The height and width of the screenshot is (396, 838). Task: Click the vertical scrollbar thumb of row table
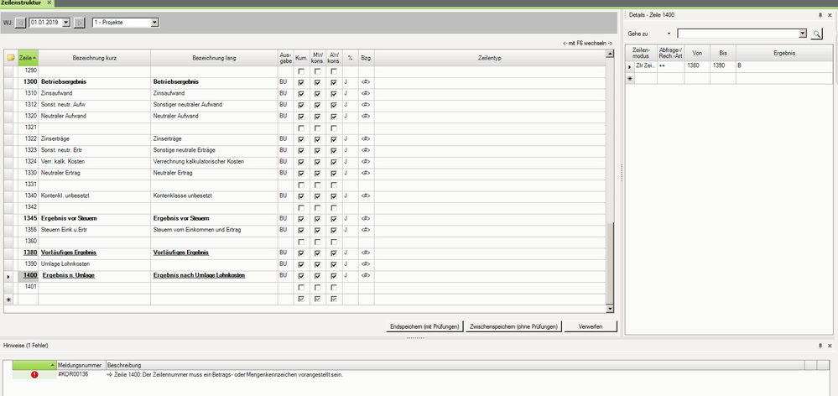pos(610,262)
